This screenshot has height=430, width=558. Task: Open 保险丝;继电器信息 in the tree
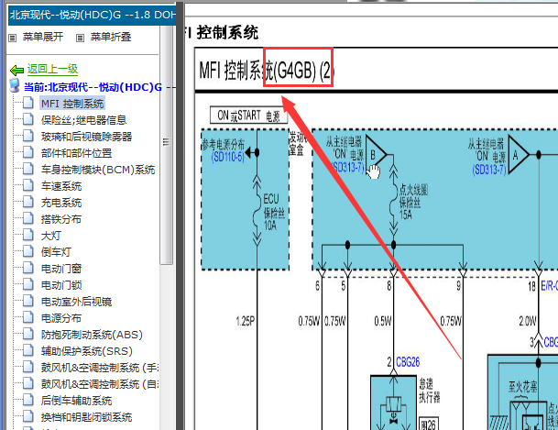pyautogui.click(x=83, y=120)
